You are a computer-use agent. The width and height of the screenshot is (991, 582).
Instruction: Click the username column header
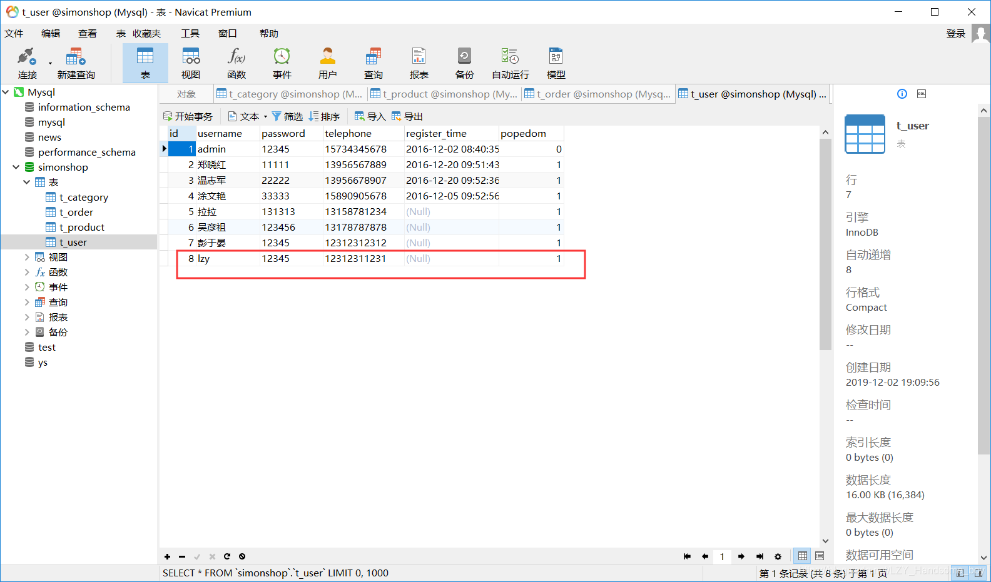(x=227, y=133)
